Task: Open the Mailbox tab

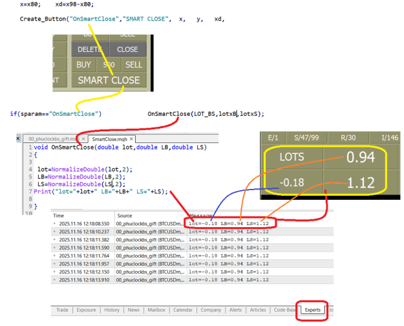Action: click(156, 310)
